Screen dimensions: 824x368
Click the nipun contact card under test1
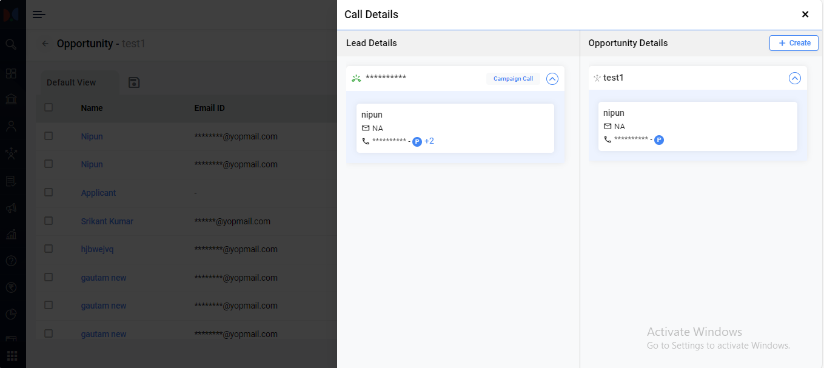697,126
